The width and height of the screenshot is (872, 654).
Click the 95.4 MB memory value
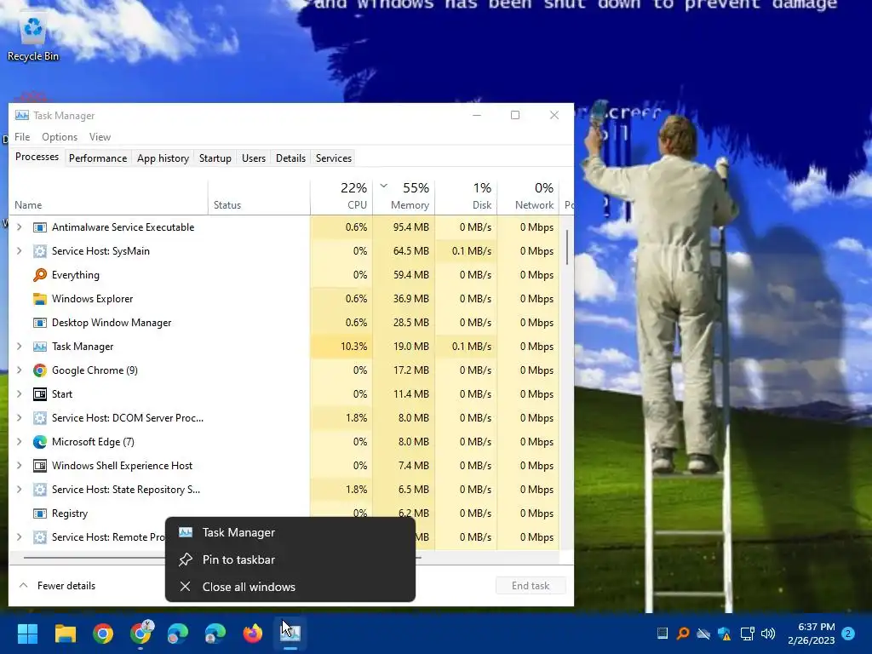point(411,227)
